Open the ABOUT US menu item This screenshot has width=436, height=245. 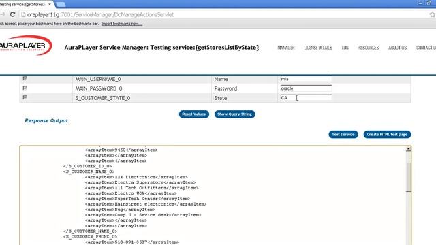[x=397, y=48]
